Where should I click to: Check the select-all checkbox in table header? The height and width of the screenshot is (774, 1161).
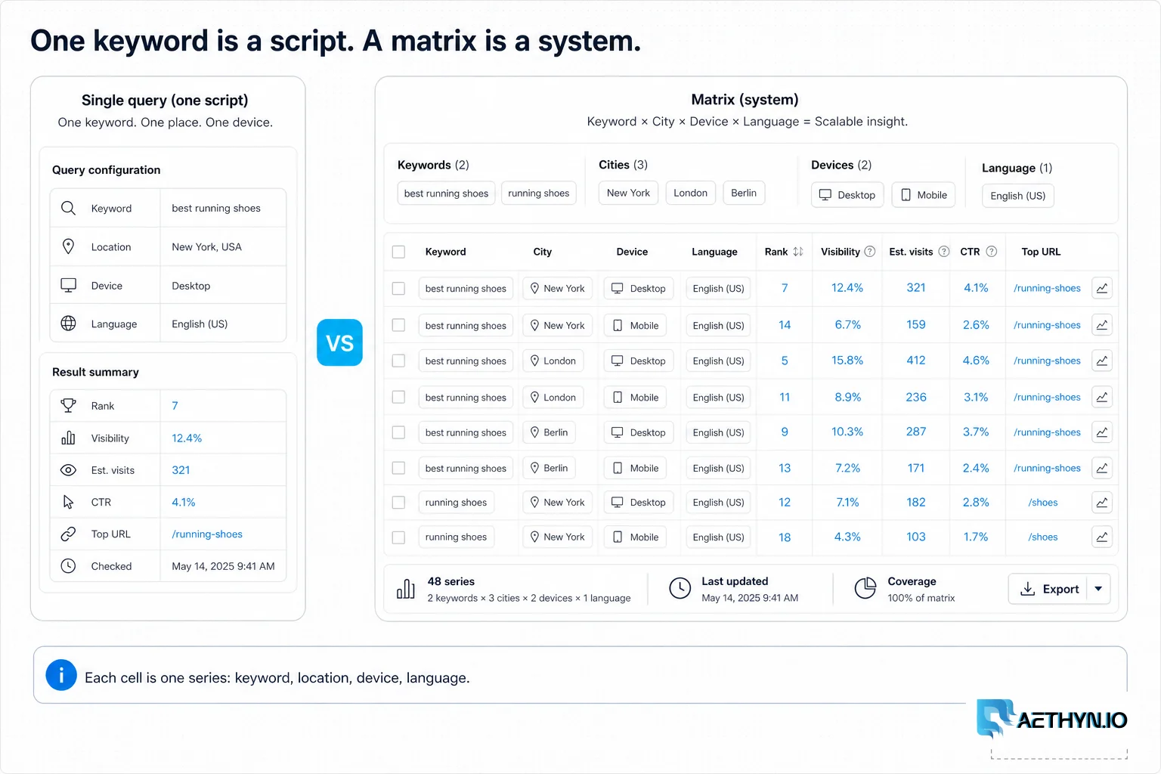coord(399,252)
